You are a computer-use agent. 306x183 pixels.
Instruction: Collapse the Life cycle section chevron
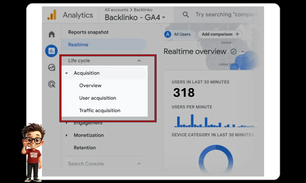(139, 61)
